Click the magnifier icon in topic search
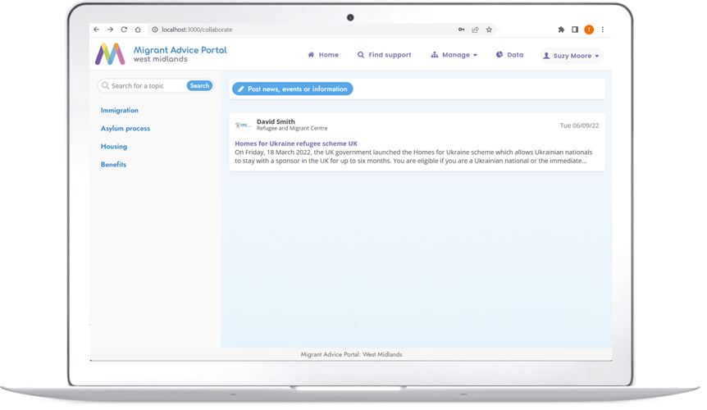The height and width of the screenshot is (410, 707). pos(105,85)
